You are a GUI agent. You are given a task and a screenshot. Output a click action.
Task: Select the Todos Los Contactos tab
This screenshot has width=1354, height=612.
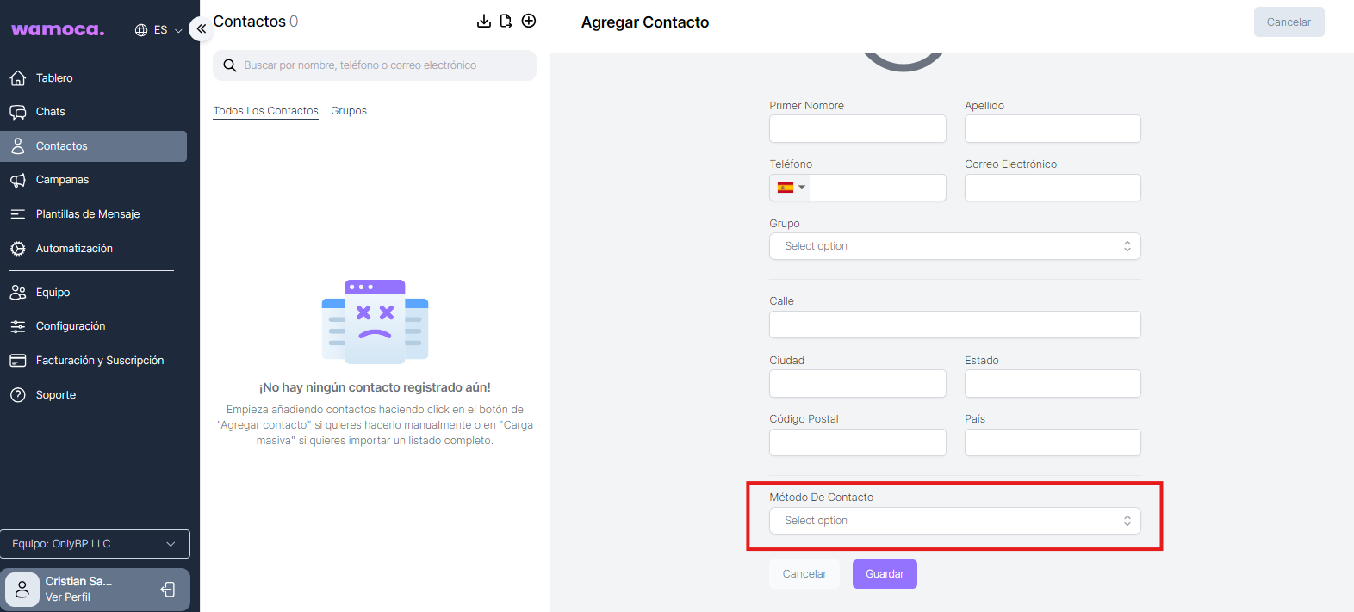pyautogui.click(x=265, y=111)
